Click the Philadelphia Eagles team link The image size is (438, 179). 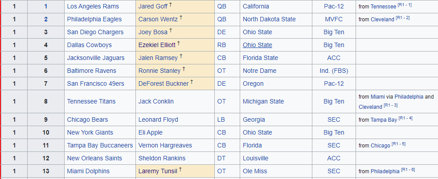point(93,19)
